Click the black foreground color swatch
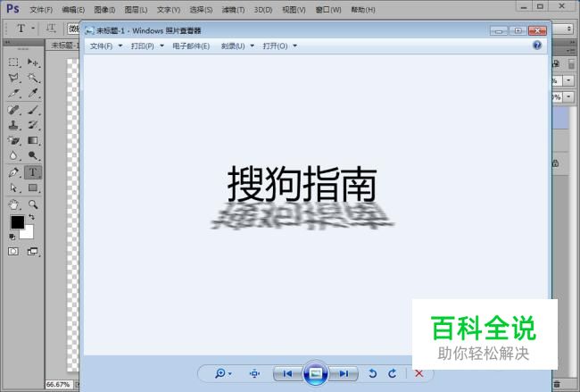 [x=17, y=222]
